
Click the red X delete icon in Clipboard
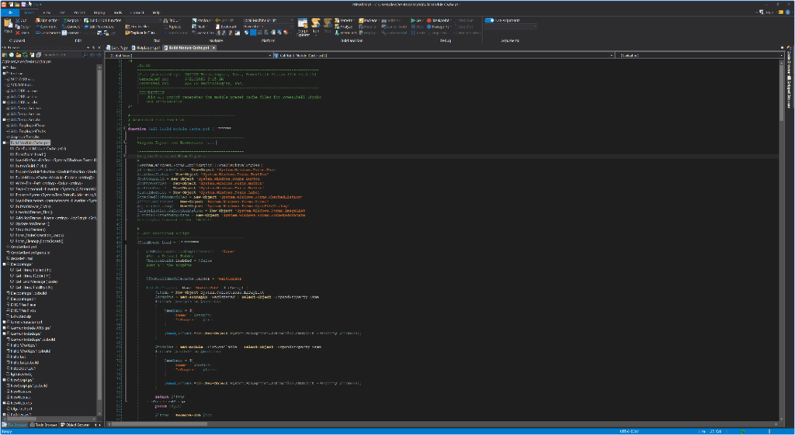18,33
